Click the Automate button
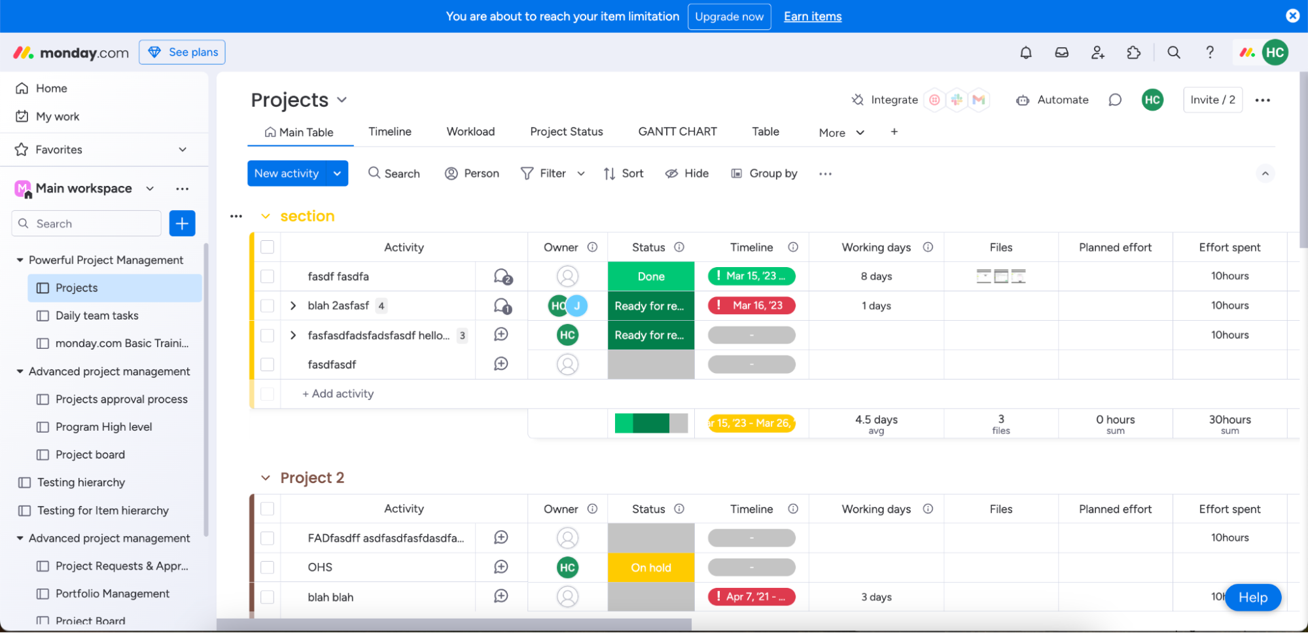Image resolution: width=1308 pixels, height=633 pixels. 1052,99
